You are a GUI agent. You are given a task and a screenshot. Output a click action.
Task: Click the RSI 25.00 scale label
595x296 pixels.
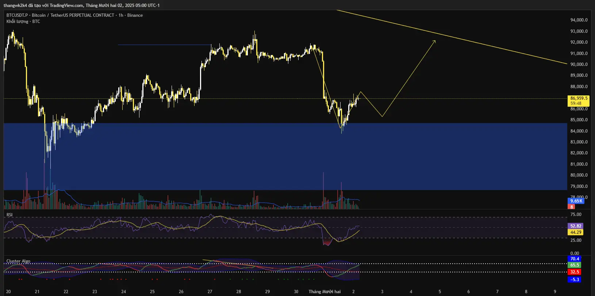click(x=576, y=240)
